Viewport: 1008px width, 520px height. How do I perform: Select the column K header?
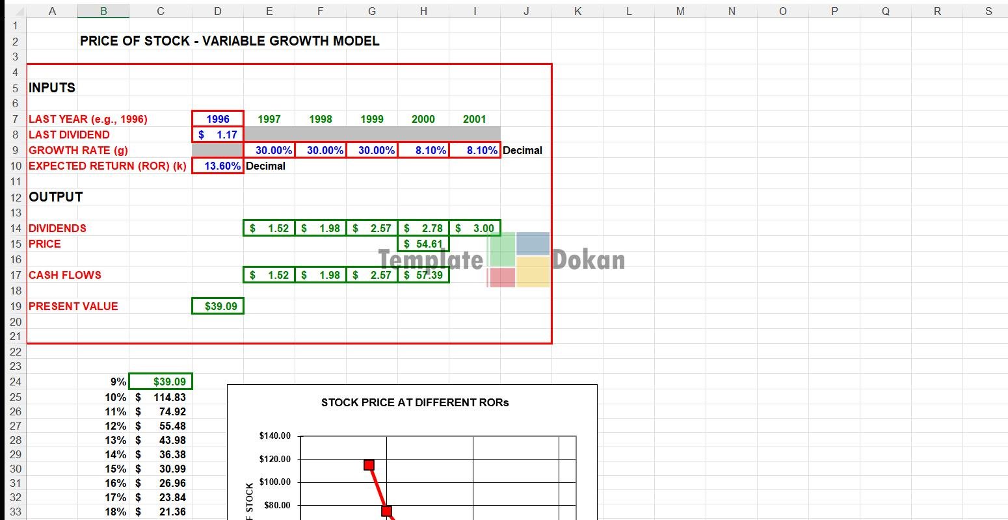(577, 11)
